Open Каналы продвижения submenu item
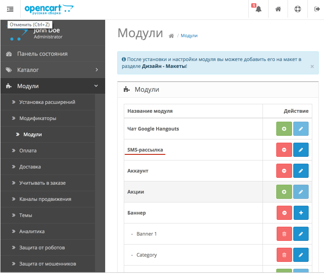The image size is (324, 274). tap(48, 199)
